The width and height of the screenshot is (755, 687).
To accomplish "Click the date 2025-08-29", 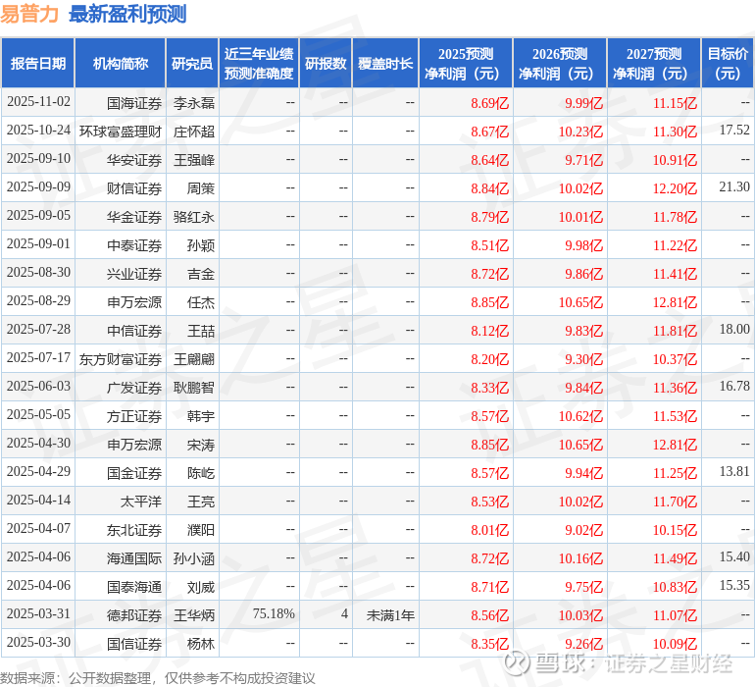I will tap(38, 301).
